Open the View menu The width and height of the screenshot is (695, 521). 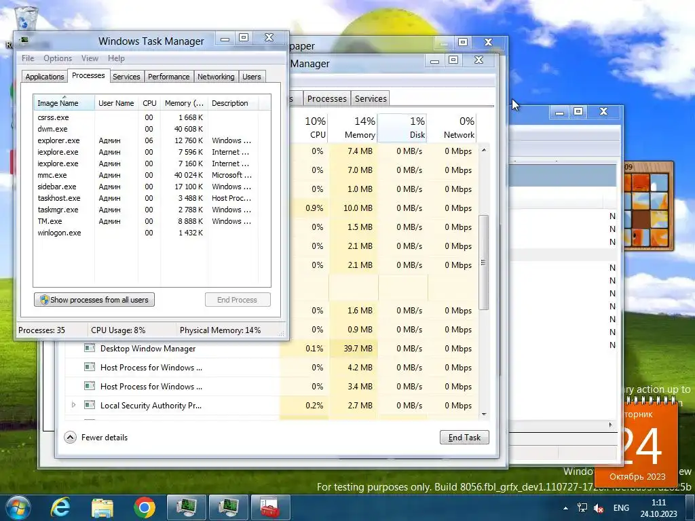[90, 58]
